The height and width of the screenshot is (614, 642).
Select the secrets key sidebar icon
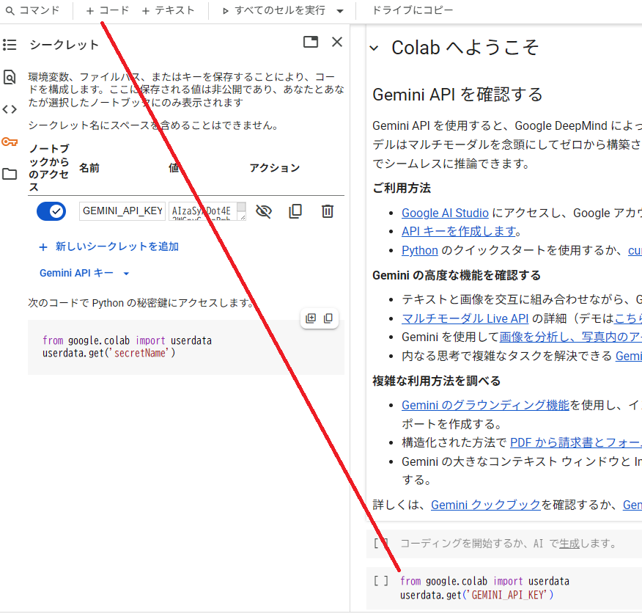[x=10, y=142]
